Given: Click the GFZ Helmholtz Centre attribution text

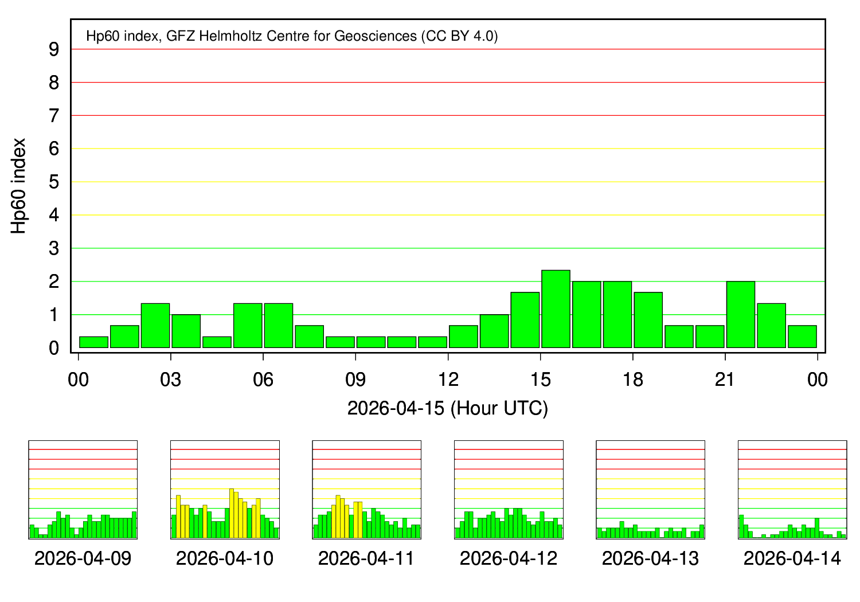Looking at the screenshot, I should pos(292,36).
